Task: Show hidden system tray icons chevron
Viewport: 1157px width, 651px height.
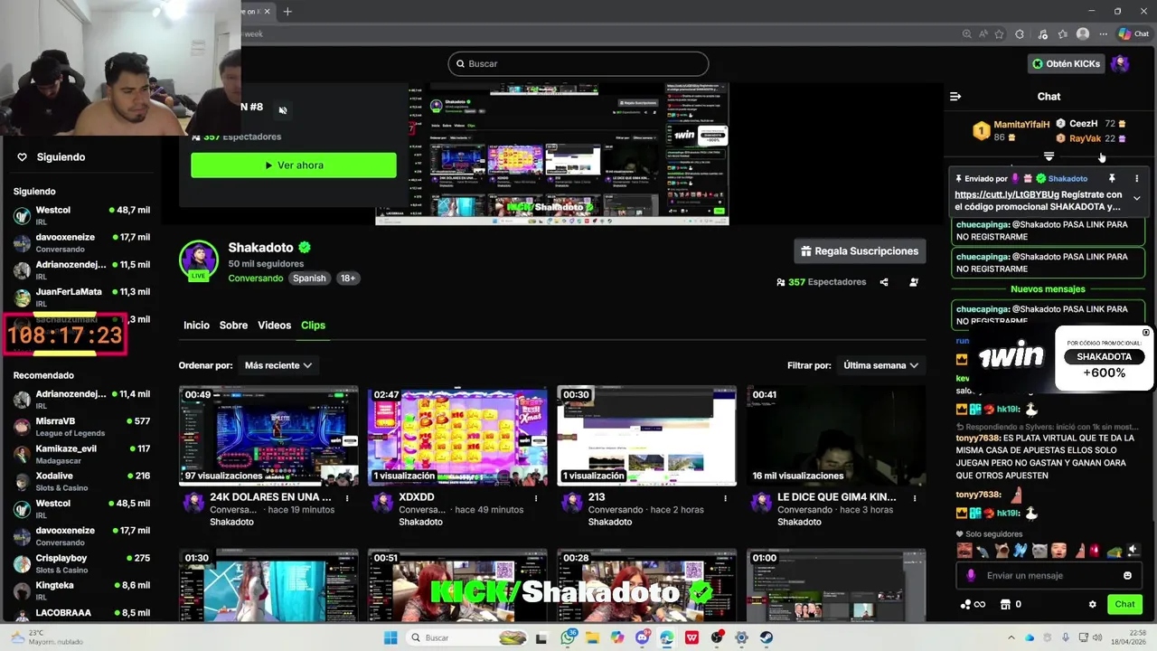Action: coord(1011,637)
